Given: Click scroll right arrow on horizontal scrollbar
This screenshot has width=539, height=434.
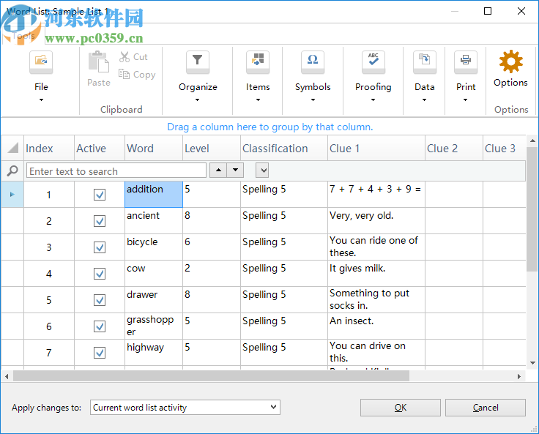Looking at the screenshot, I should tap(519, 376).
